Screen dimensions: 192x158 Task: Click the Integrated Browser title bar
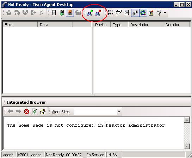(x=97, y=102)
